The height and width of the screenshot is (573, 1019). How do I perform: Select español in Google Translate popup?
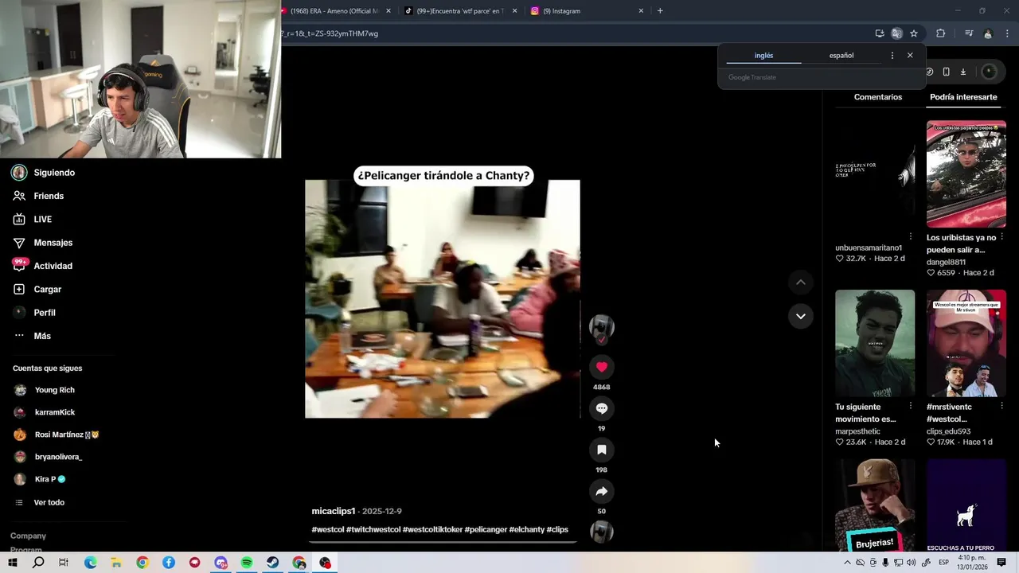[x=841, y=56]
